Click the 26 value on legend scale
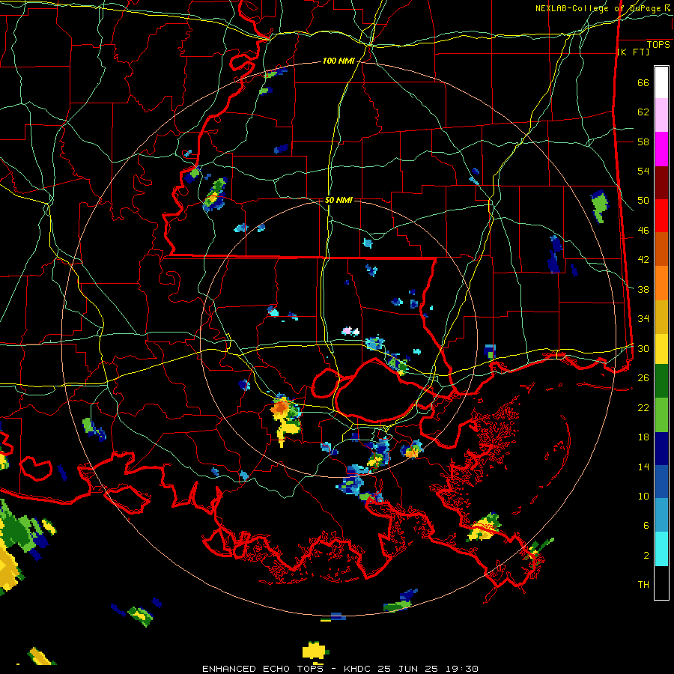 pyautogui.click(x=643, y=378)
